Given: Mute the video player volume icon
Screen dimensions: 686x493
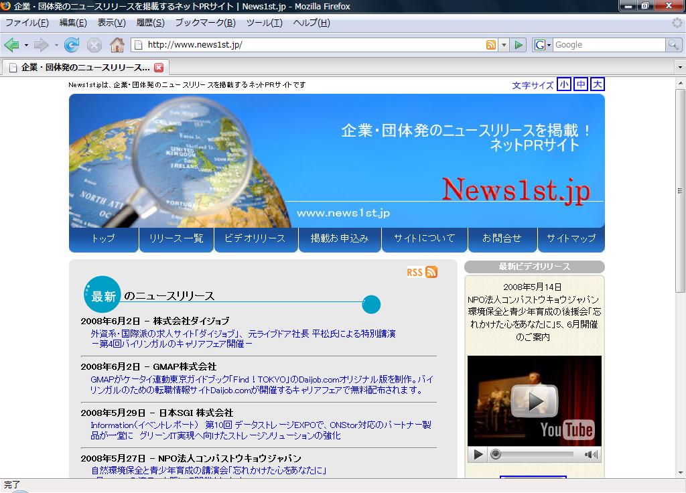Looking at the screenshot, I should (x=591, y=455).
